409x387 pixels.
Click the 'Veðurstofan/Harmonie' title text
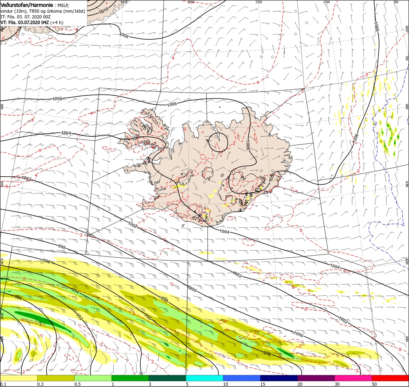point(27,5)
